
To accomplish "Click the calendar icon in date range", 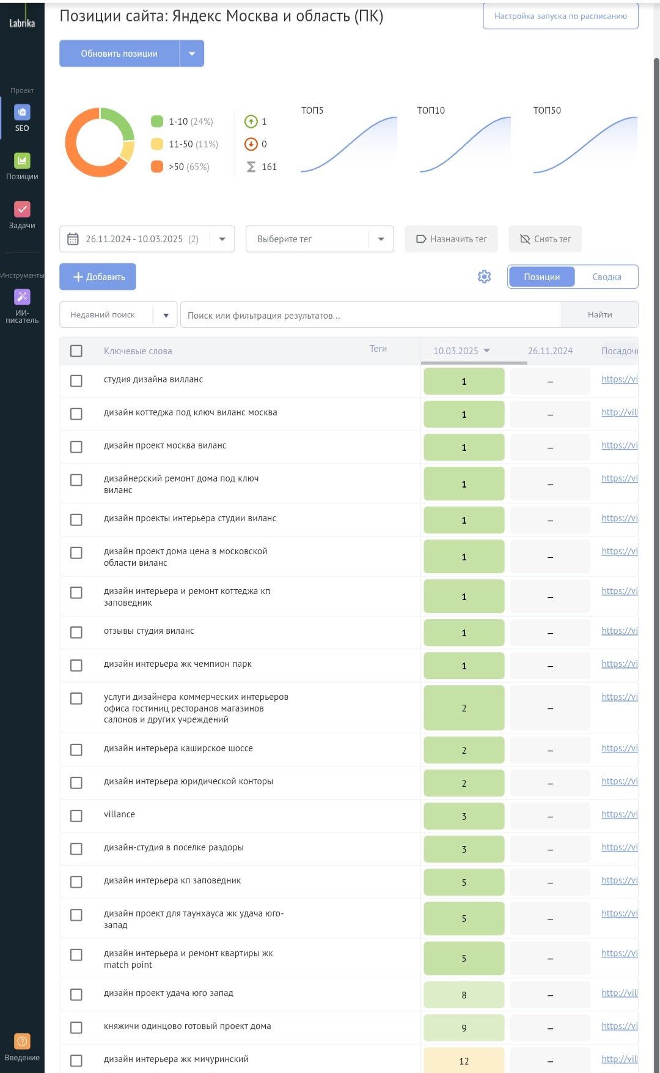I will (x=73, y=239).
